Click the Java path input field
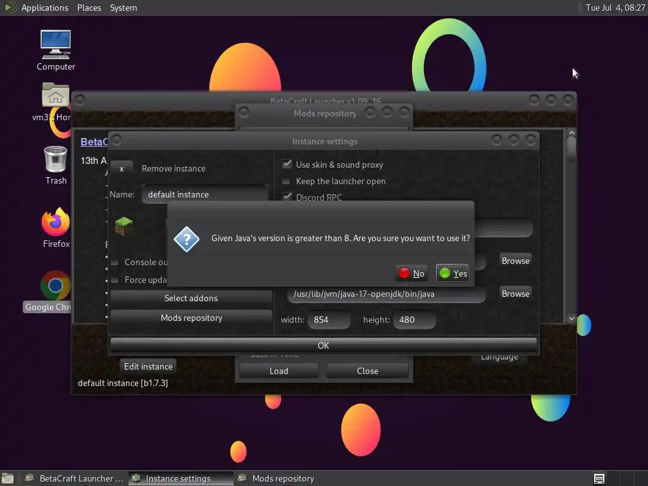The image size is (648, 486). click(387, 294)
